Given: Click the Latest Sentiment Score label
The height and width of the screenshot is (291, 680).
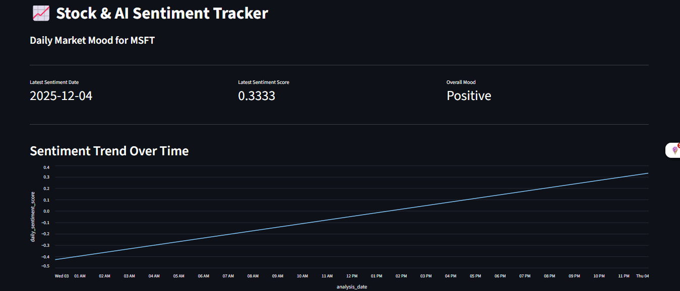Looking at the screenshot, I should tap(264, 82).
